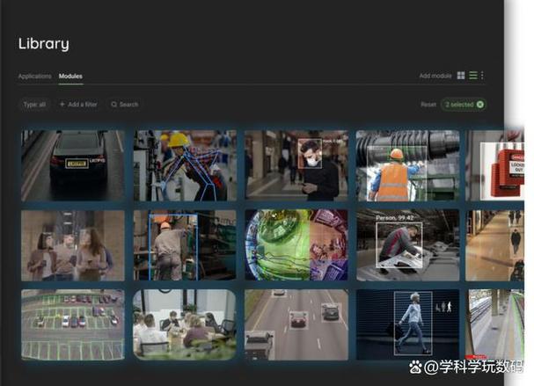Open the highway vehicle detection thumbnail
The height and width of the screenshot is (386, 534).
(296, 324)
